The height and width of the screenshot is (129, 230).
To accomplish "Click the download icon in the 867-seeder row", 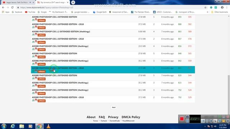I will tap(33, 42).
